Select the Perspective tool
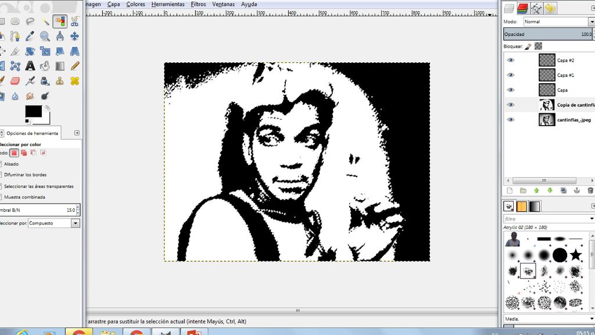Screen dimensions: 595x335 click(x=75, y=51)
